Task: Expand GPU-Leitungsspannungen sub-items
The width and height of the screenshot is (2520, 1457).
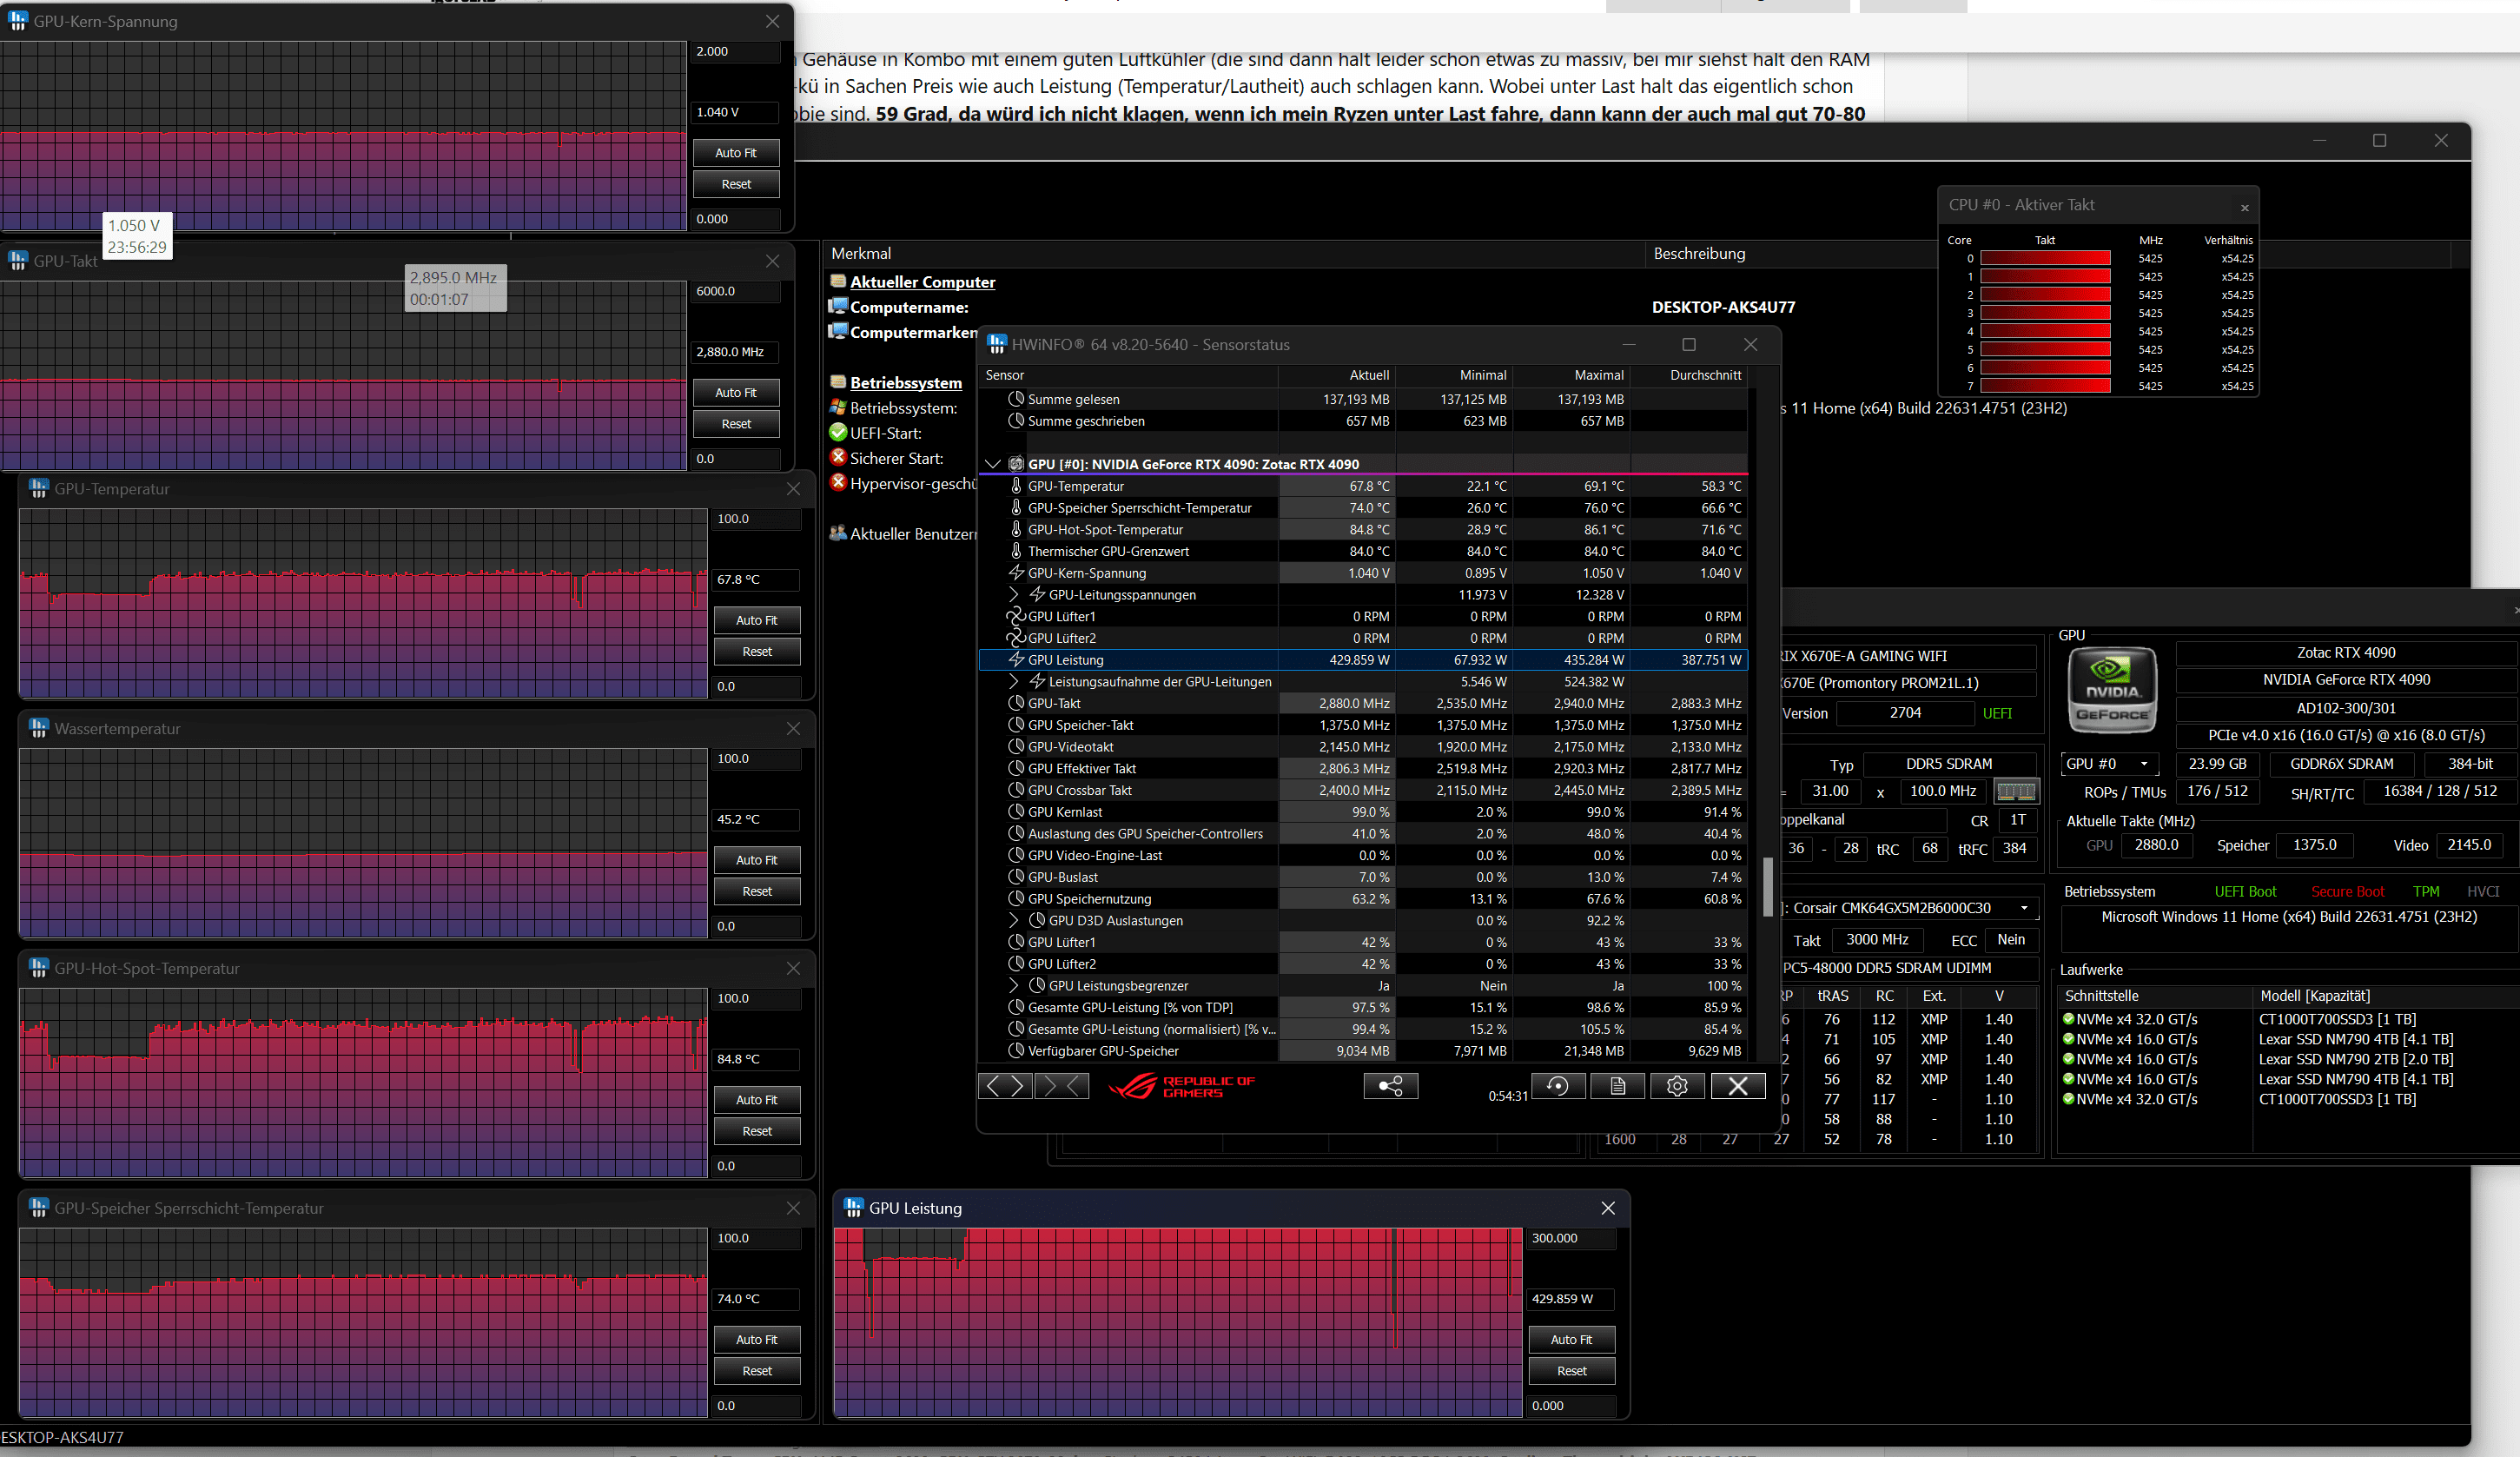Action: click(1014, 594)
